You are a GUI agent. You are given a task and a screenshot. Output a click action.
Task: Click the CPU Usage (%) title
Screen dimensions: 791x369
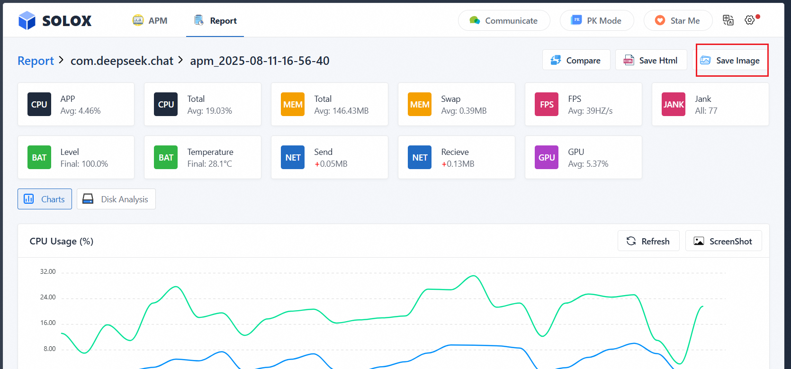[62, 241]
